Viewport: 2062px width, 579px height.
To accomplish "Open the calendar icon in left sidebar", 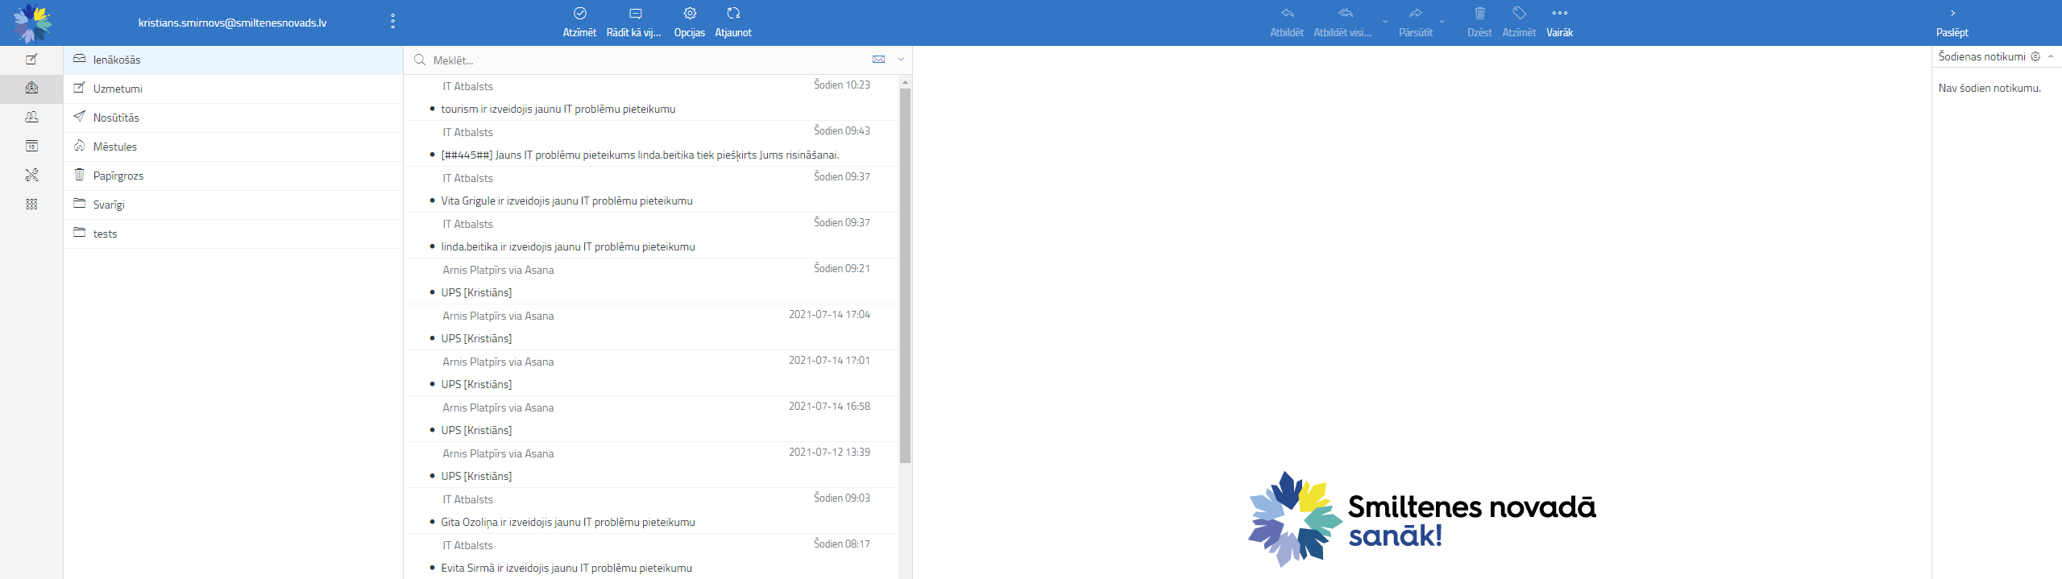I will click(31, 147).
